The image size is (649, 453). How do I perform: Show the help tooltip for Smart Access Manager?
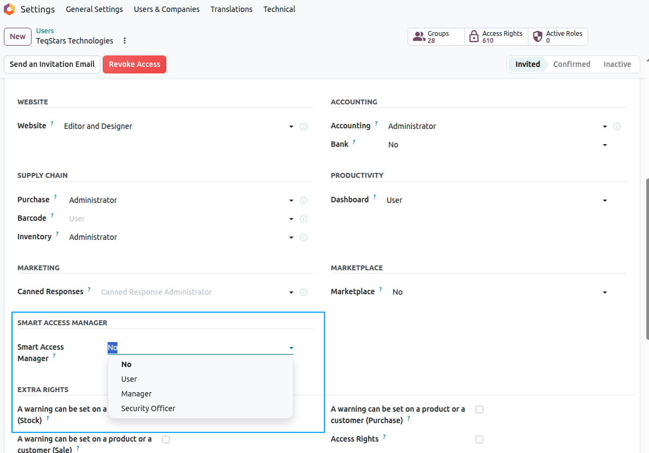[54, 356]
